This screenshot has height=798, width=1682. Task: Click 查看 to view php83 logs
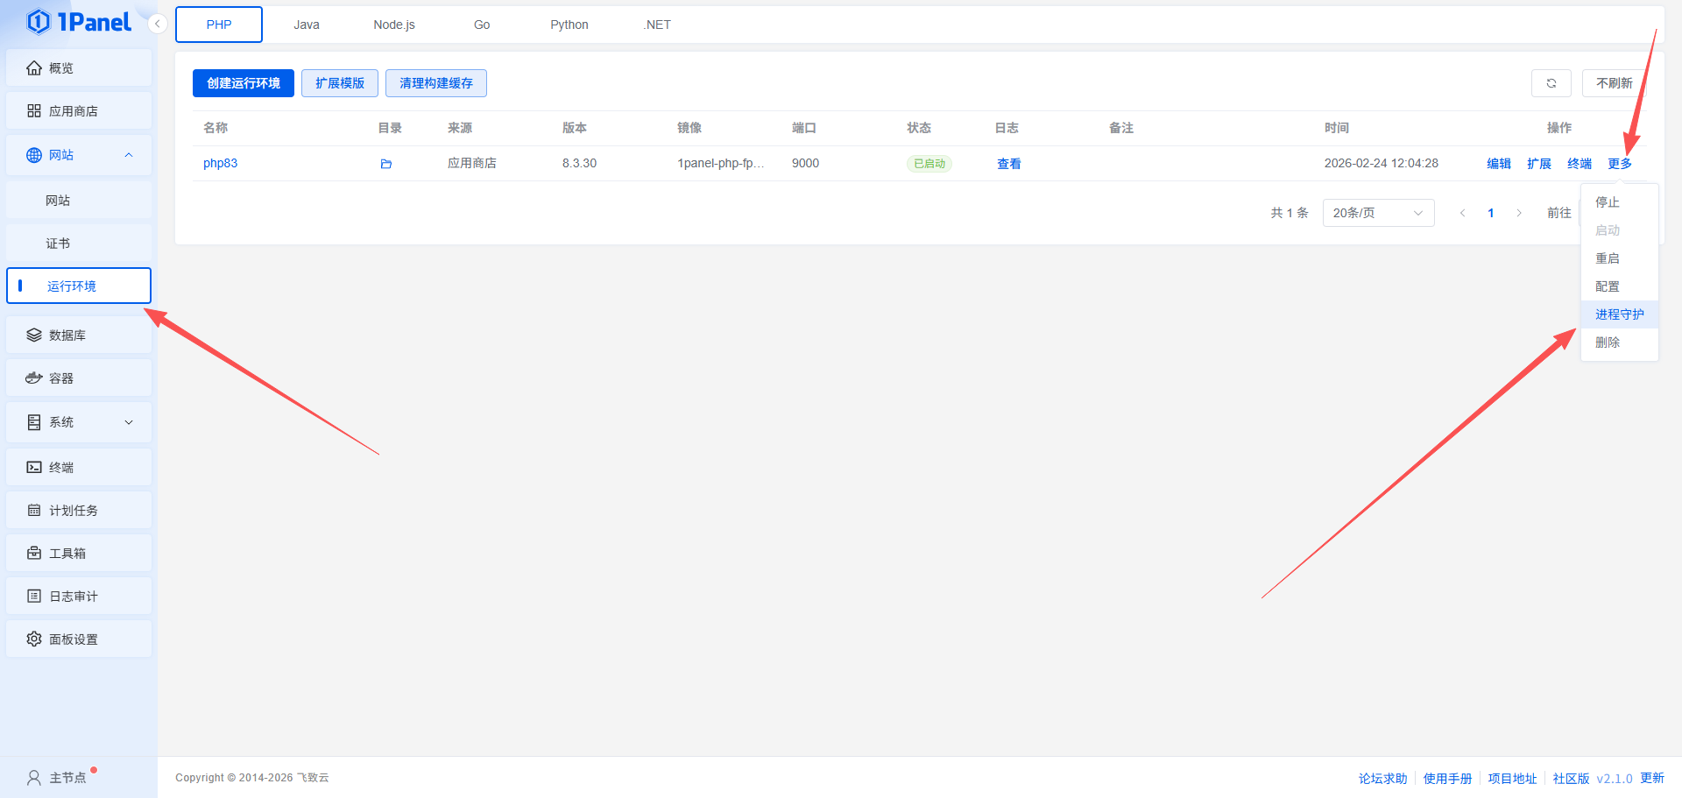coord(1008,164)
